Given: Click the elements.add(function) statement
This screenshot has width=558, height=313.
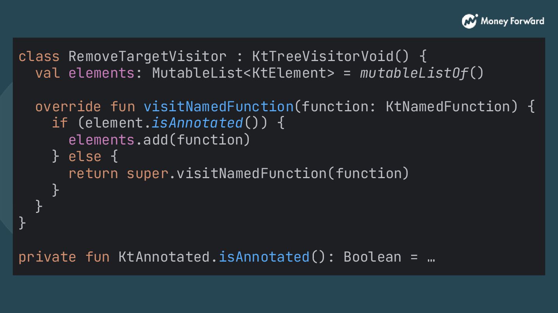Looking at the screenshot, I should click(x=159, y=140).
